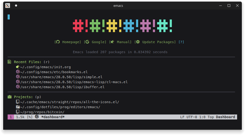245x135 pixels.
Task: Open the ~/prog/repos/bitcoin/ project
Action: [x=42, y=112]
